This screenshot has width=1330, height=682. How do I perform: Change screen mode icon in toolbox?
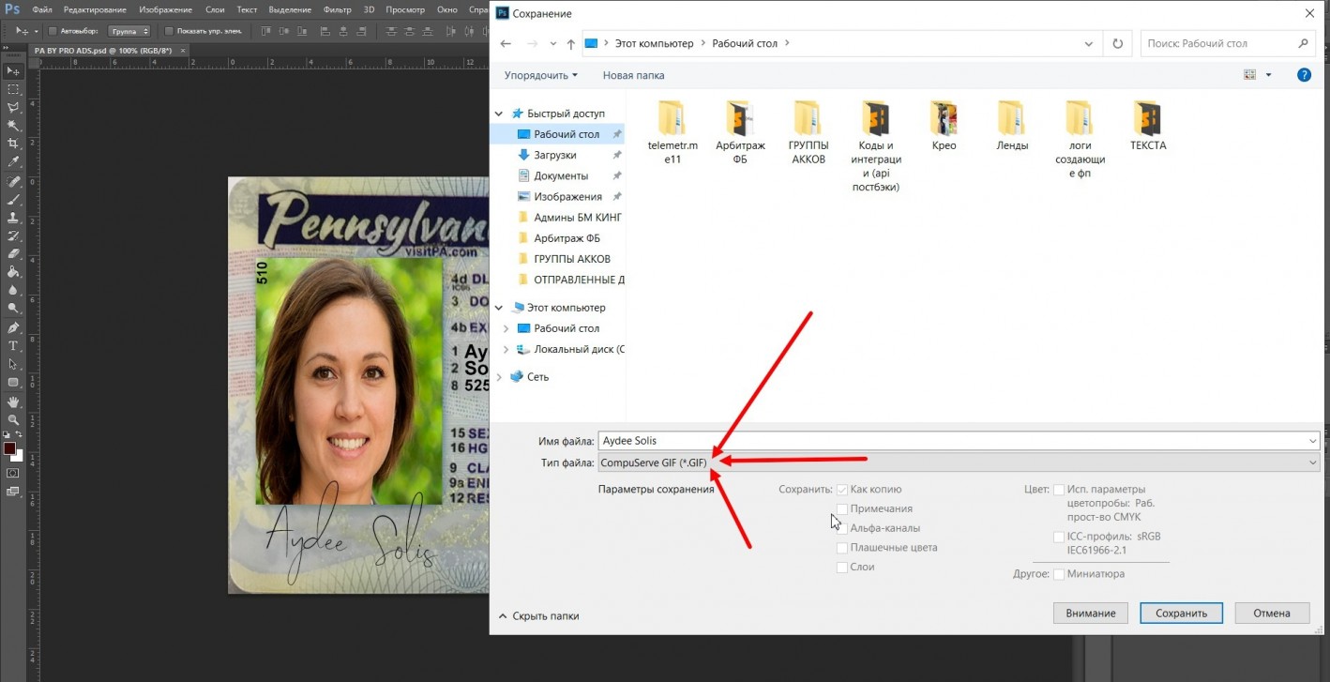[13, 492]
